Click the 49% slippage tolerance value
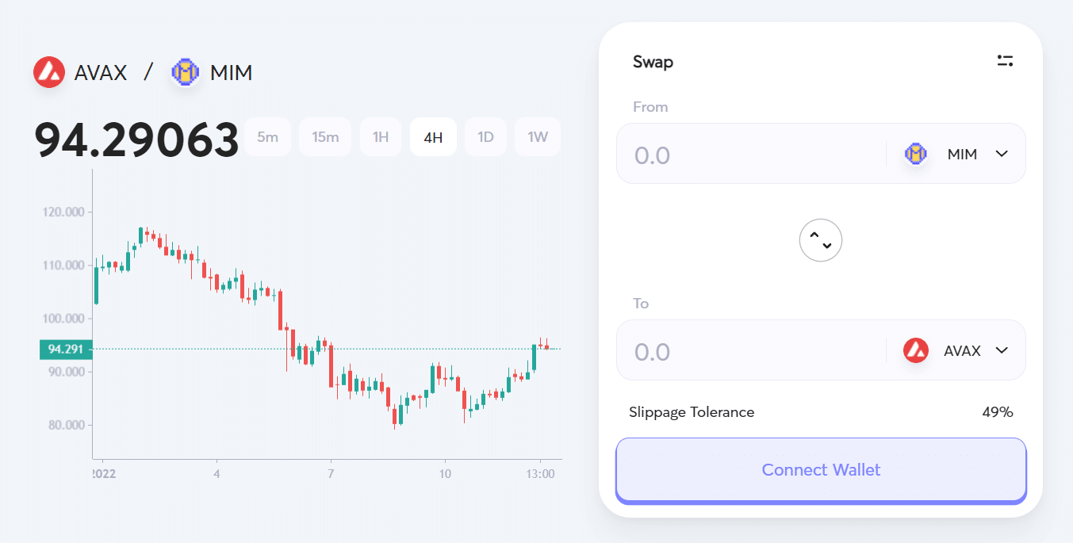This screenshot has height=543, width=1073. (998, 412)
